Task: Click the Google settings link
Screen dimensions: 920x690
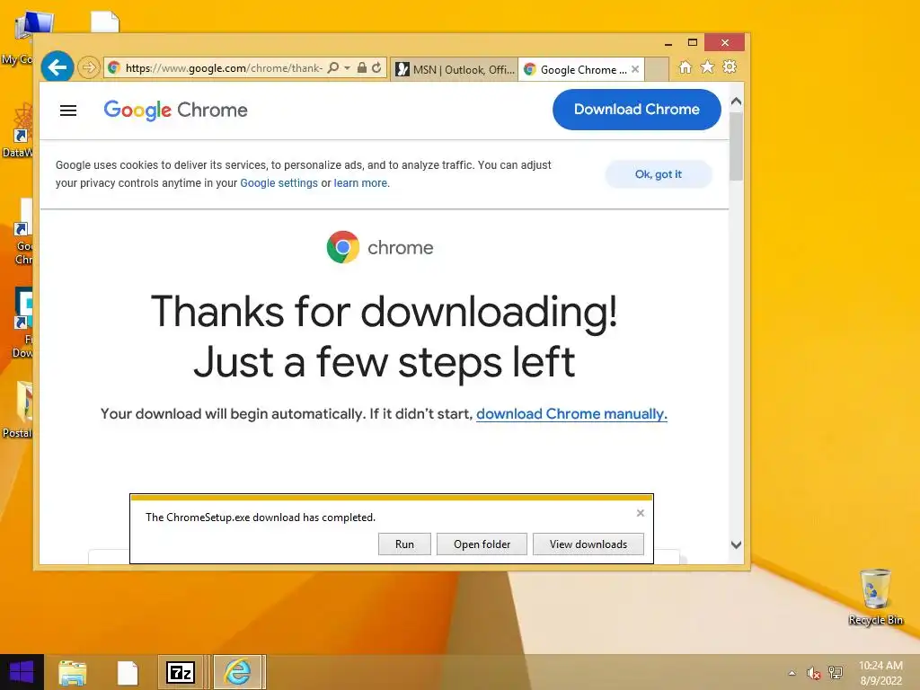Action: (x=279, y=183)
